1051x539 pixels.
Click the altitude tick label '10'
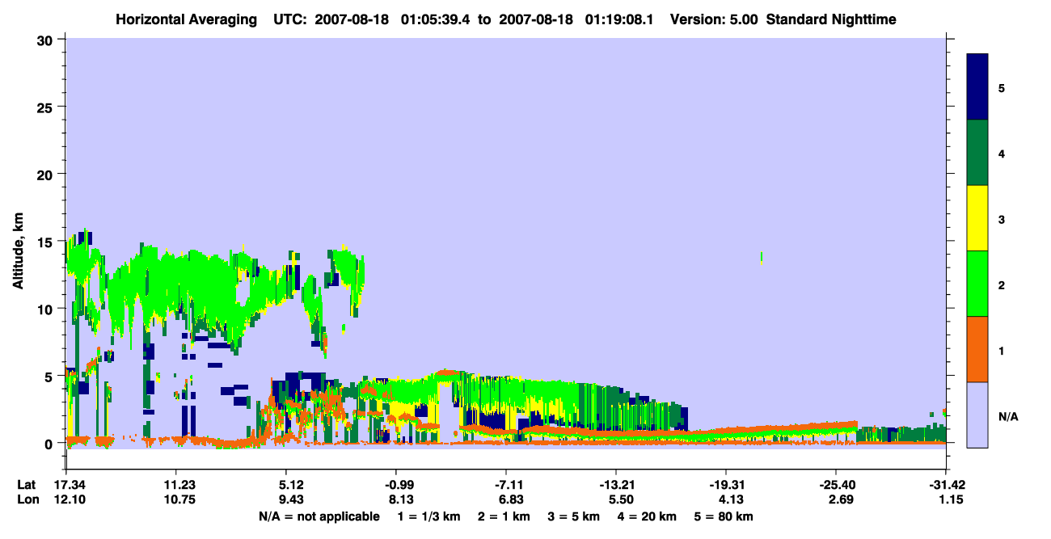pyautogui.click(x=47, y=309)
